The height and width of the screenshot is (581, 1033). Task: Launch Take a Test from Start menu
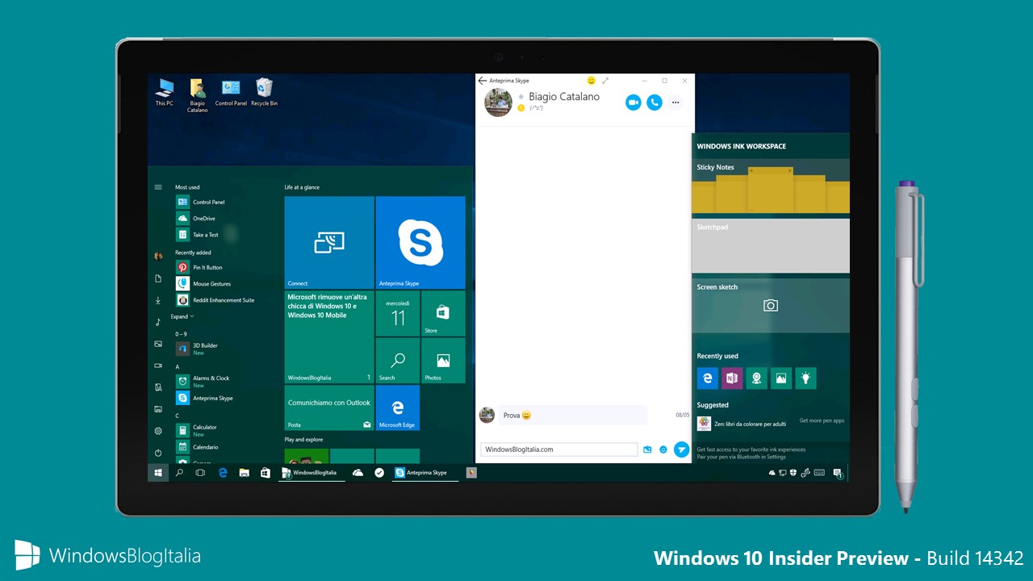pyautogui.click(x=198, y=235)
